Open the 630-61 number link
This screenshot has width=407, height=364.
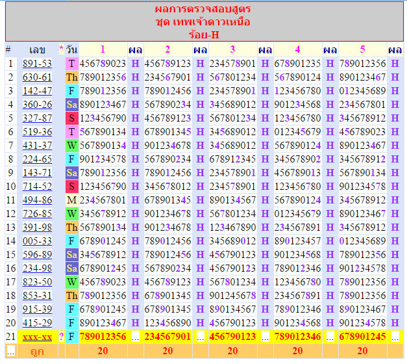pyautogui.click(x=37, y=77)
